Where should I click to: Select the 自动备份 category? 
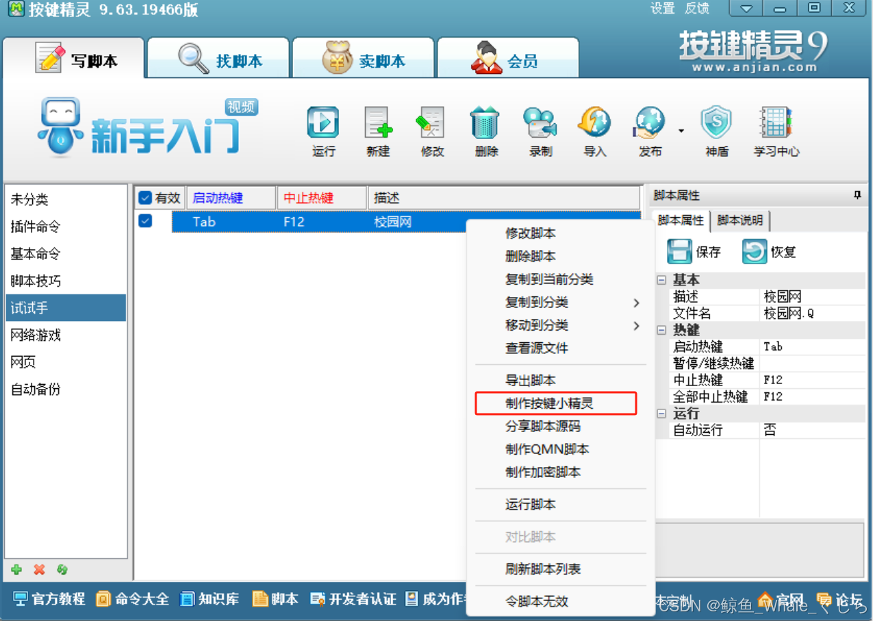coord(66,389)
